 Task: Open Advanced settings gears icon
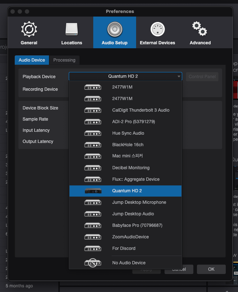pos(200,29)
